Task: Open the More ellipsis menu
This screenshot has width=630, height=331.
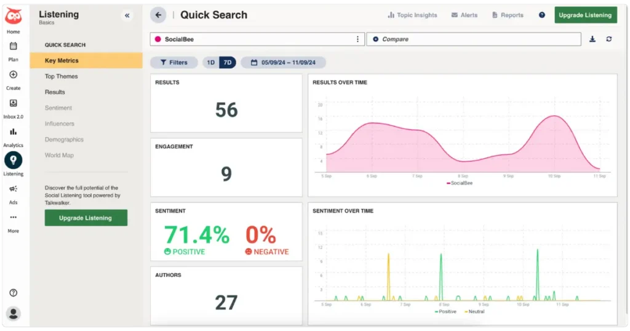Action: [x=14, y=217]
